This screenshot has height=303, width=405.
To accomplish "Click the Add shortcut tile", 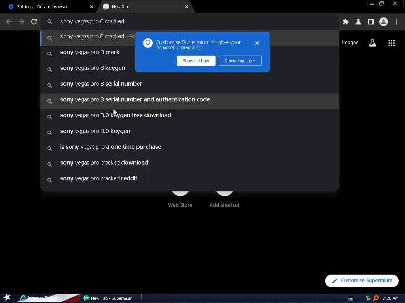I will pyautogui.click(x=224, y=200).
